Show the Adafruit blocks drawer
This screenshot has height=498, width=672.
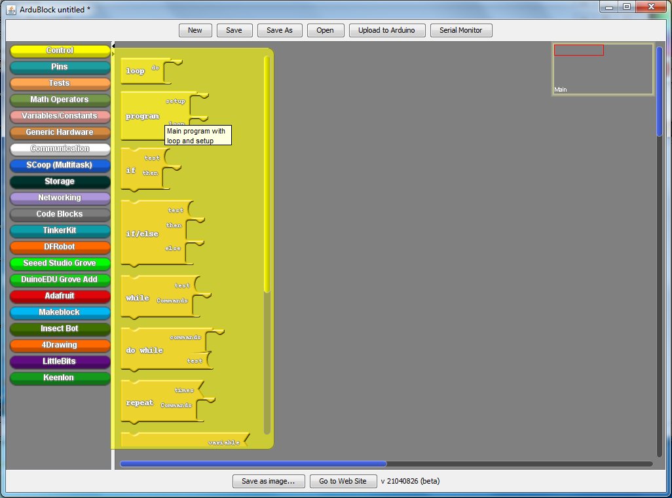(x=60, y=296)
